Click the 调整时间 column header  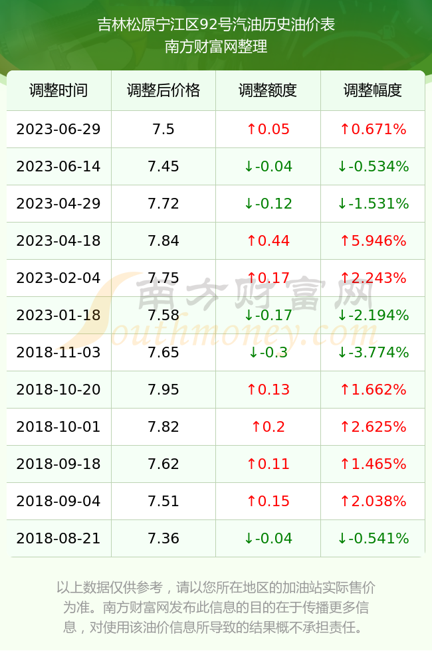point(58,90)
